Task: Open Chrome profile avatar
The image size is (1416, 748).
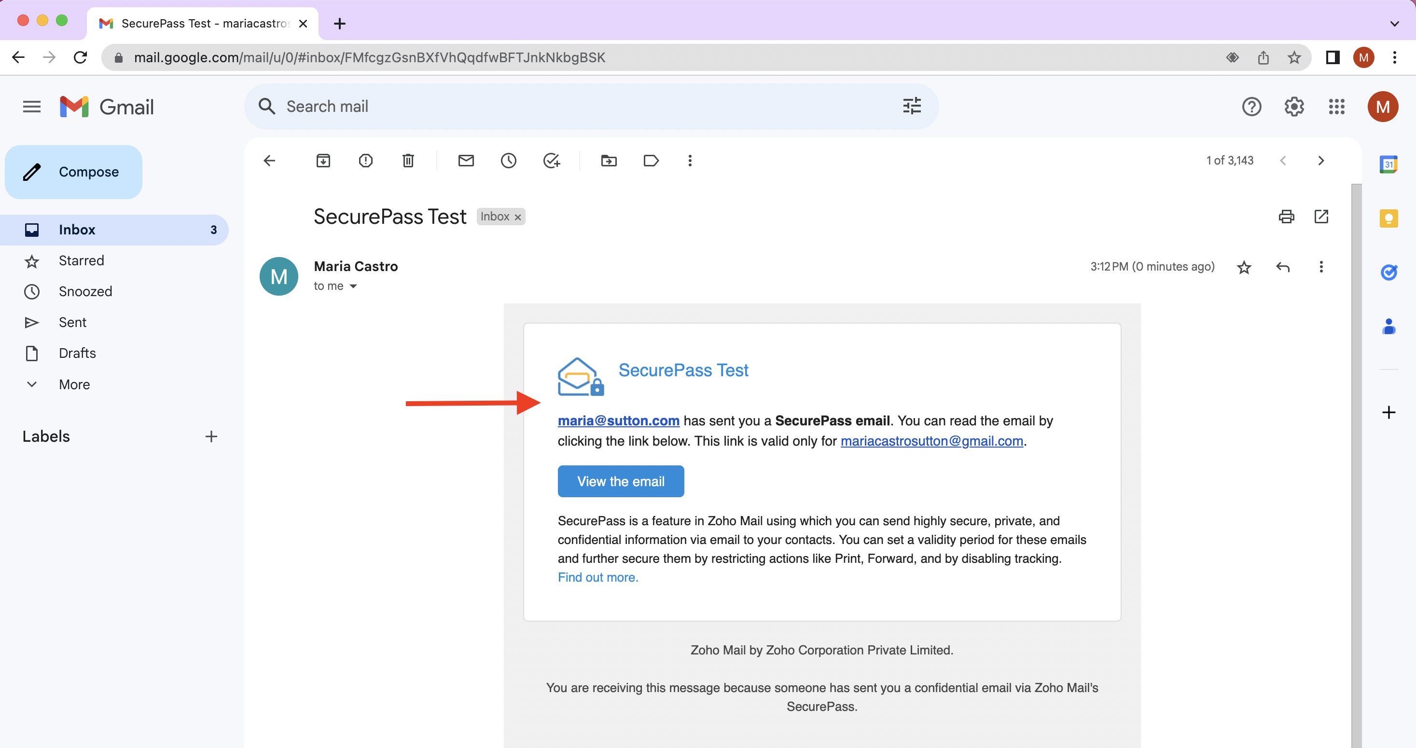Action: [x=1363, y=57]
